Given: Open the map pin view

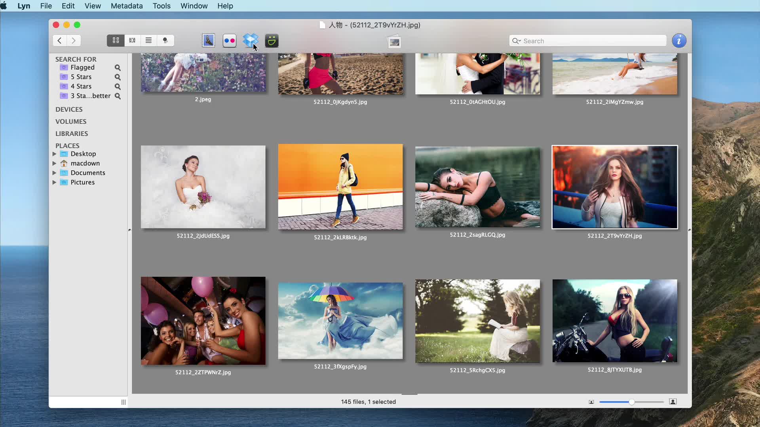Looking at the screenshot, I should [x=165, y=40].
